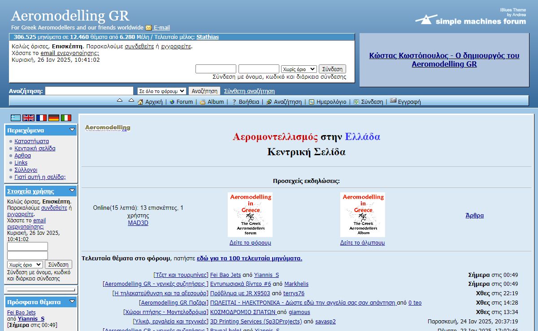Open Γιατί αυτή η σελίδα; link
This screenshot has height=331, width=538.
[40, 177]
